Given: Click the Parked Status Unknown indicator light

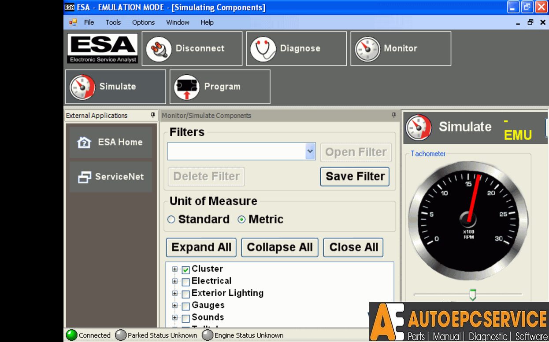Looking at the screenshot, I should coord(121,335).
